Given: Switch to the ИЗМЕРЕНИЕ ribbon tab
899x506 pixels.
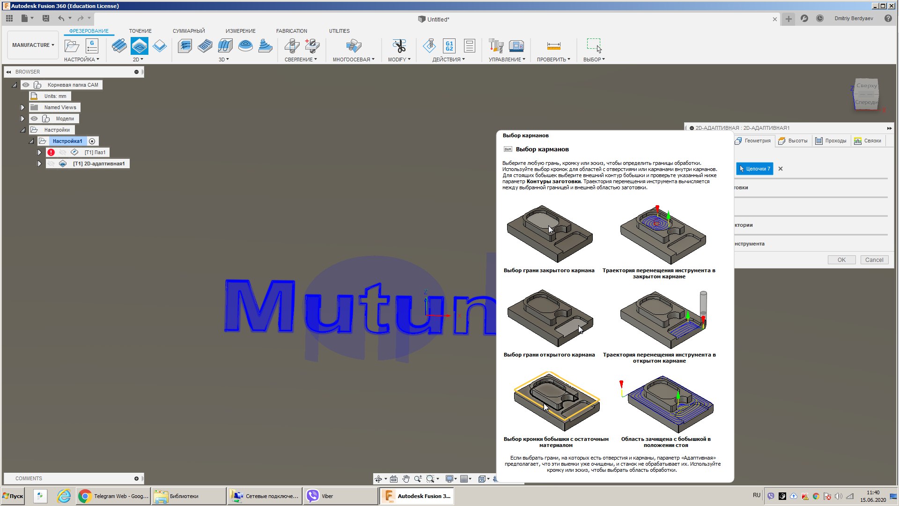Looking at the screenshot, I should coord(241,31).
